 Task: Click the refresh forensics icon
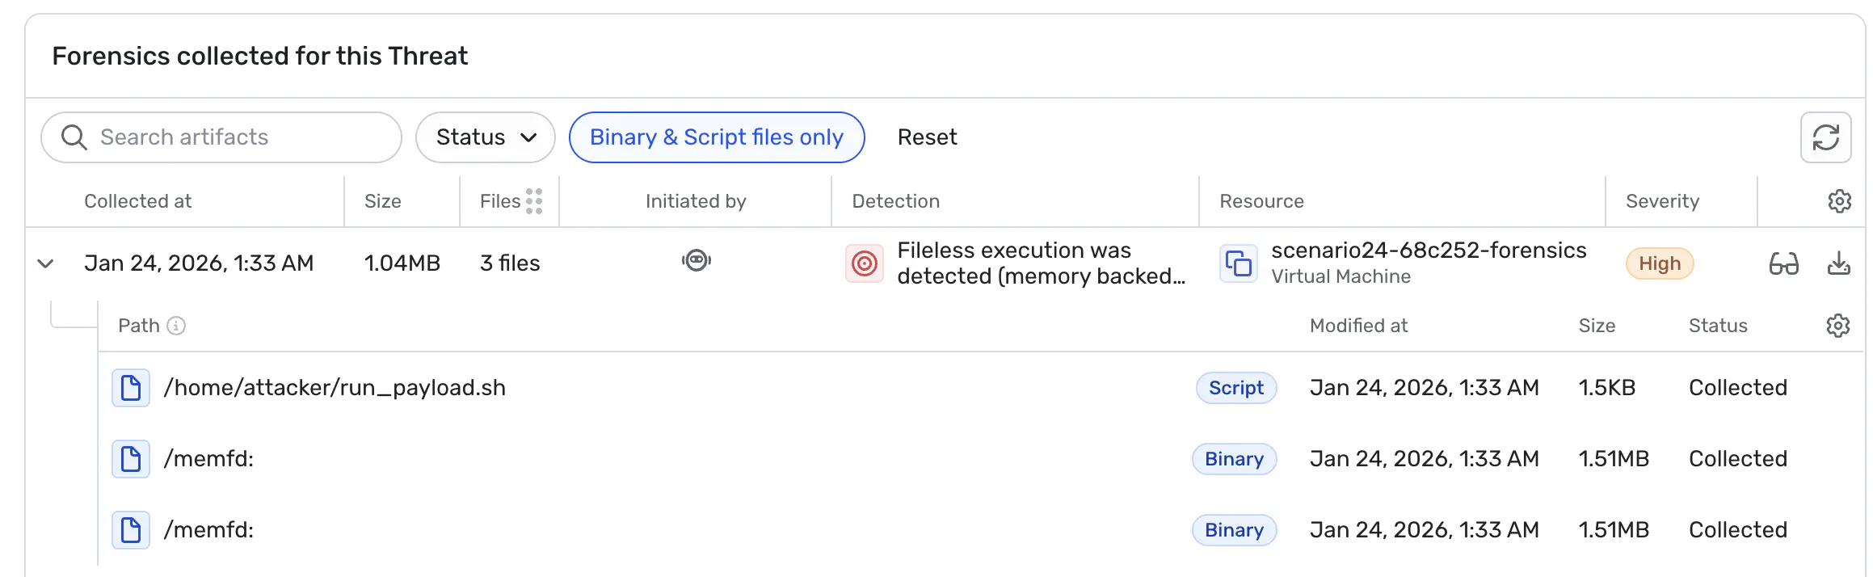1825,137
